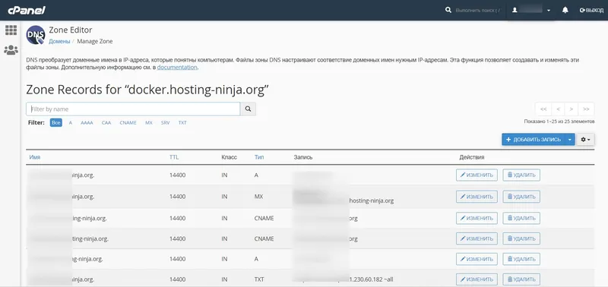This screenshot has width=608, height=287.
Task: Click УДАЛИТЬ for the first A record
Action: click(x=521, y=175)
